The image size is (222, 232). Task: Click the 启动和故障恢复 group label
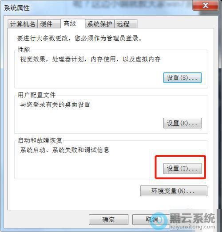(40, 140)
